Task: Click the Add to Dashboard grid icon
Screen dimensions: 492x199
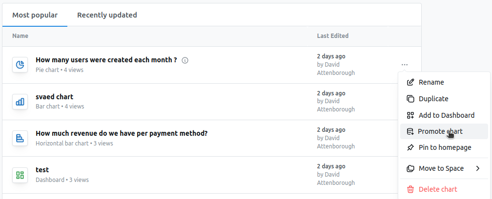Action: pos(410,115)
